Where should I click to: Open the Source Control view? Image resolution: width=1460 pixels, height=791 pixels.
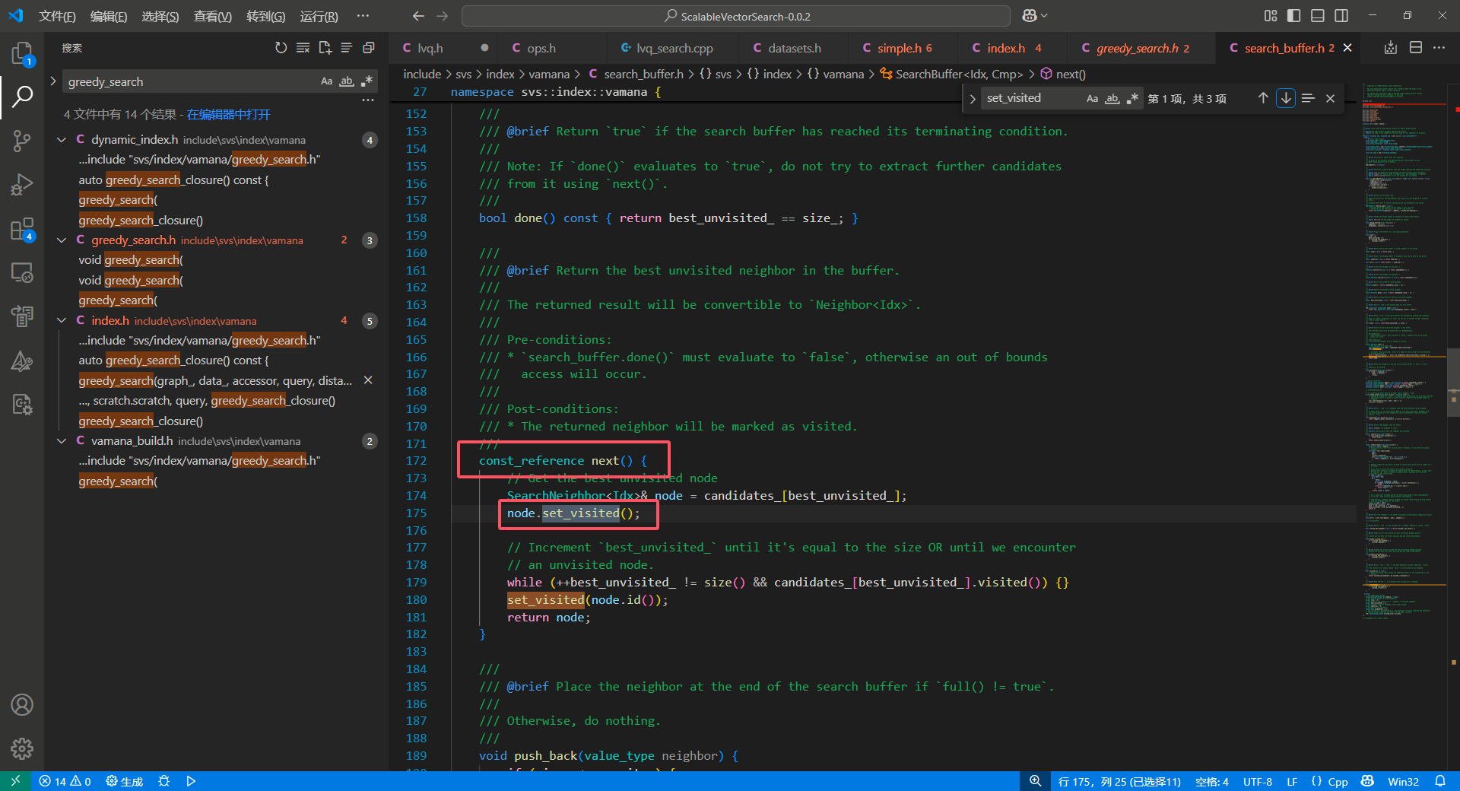(x=22, y=141)
